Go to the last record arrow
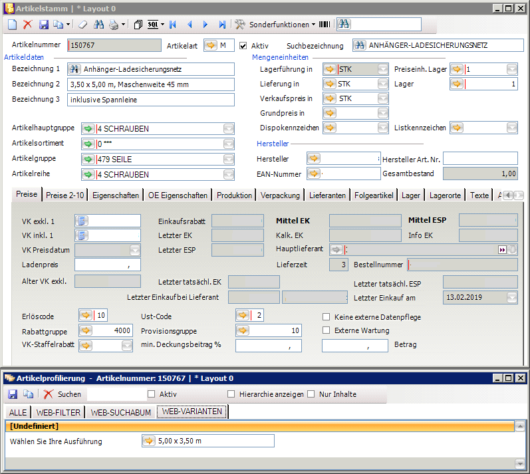This screenshot has height=474, width=530. point(221,25)
